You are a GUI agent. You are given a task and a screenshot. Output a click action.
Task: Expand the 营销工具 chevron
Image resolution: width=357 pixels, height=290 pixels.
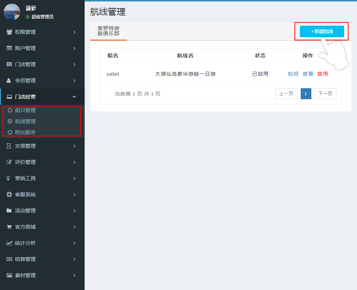tap(74, 178)
